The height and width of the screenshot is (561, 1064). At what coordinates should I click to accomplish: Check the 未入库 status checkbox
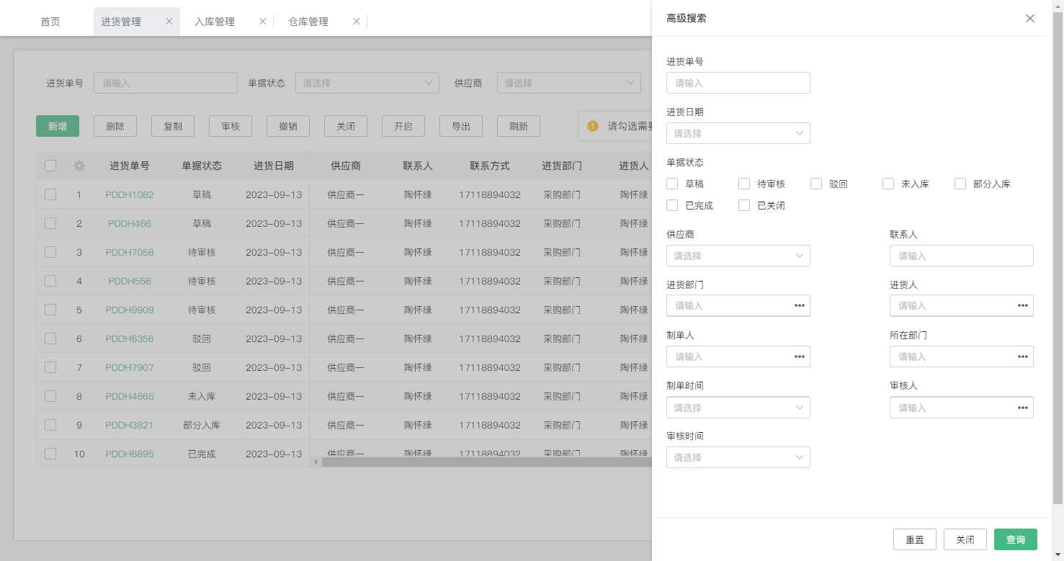tap(888, 184)
